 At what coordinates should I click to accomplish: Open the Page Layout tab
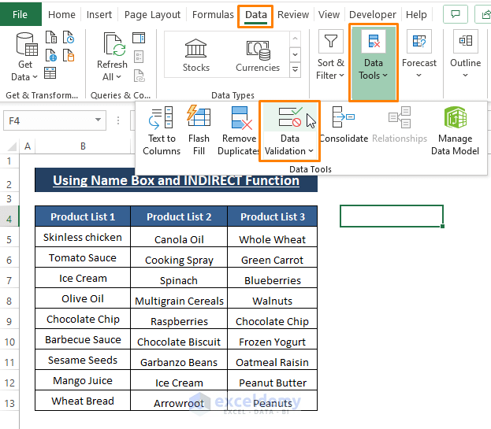click(x=152, y=14)
